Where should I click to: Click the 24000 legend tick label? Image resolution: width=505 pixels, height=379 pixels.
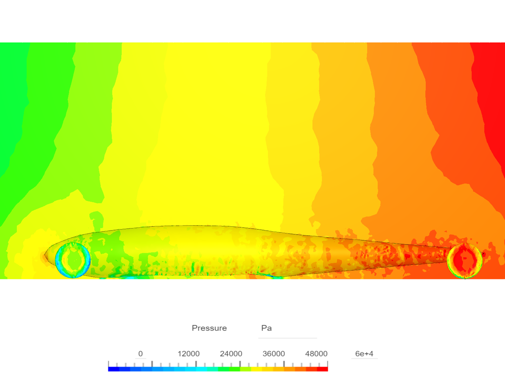click(x=231, y=354)
